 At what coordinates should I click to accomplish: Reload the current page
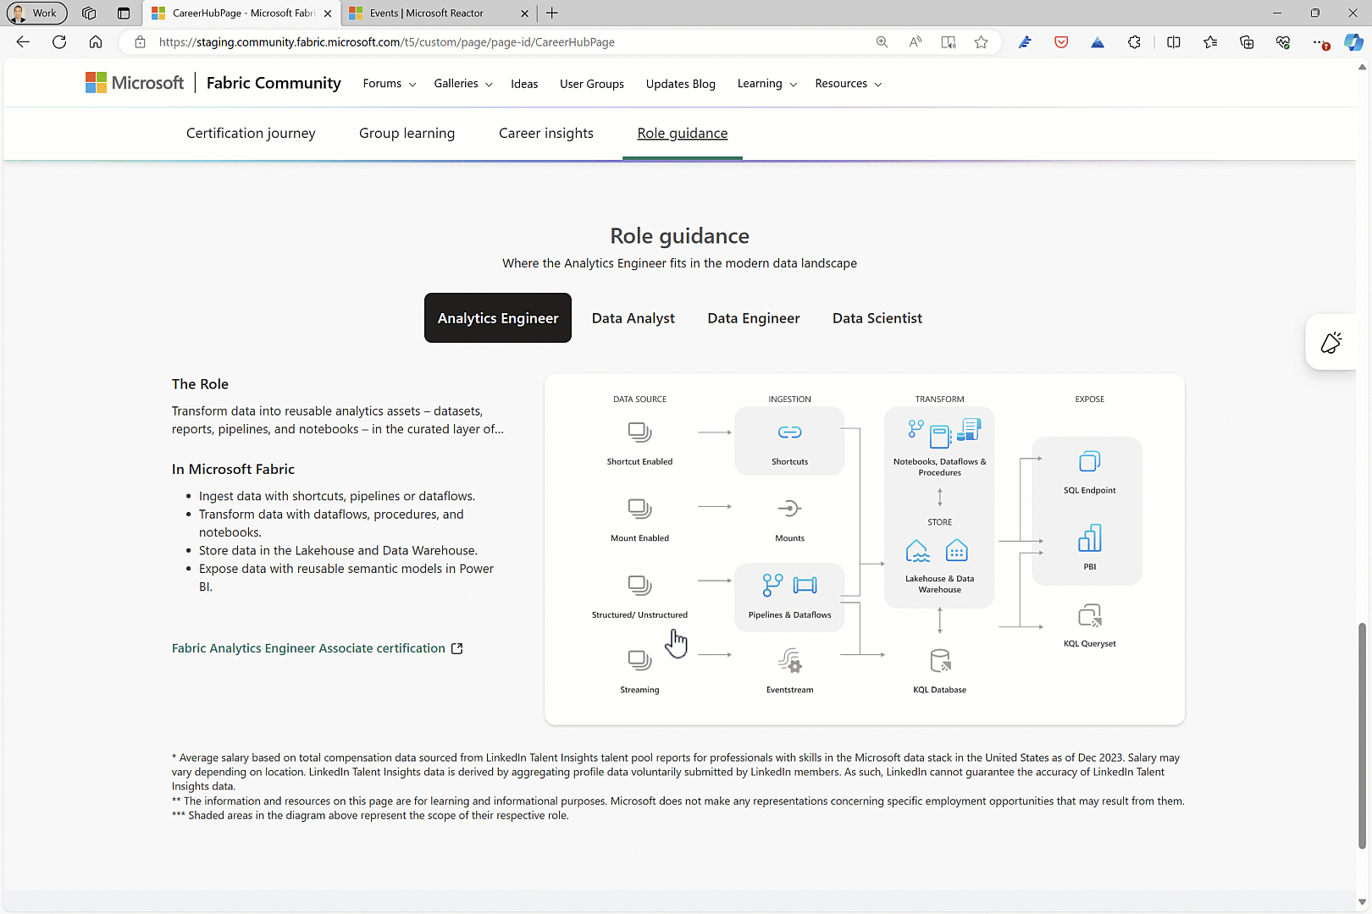59,42
